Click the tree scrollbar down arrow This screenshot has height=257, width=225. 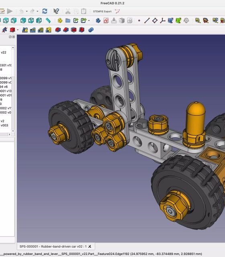tap(13, 131)
